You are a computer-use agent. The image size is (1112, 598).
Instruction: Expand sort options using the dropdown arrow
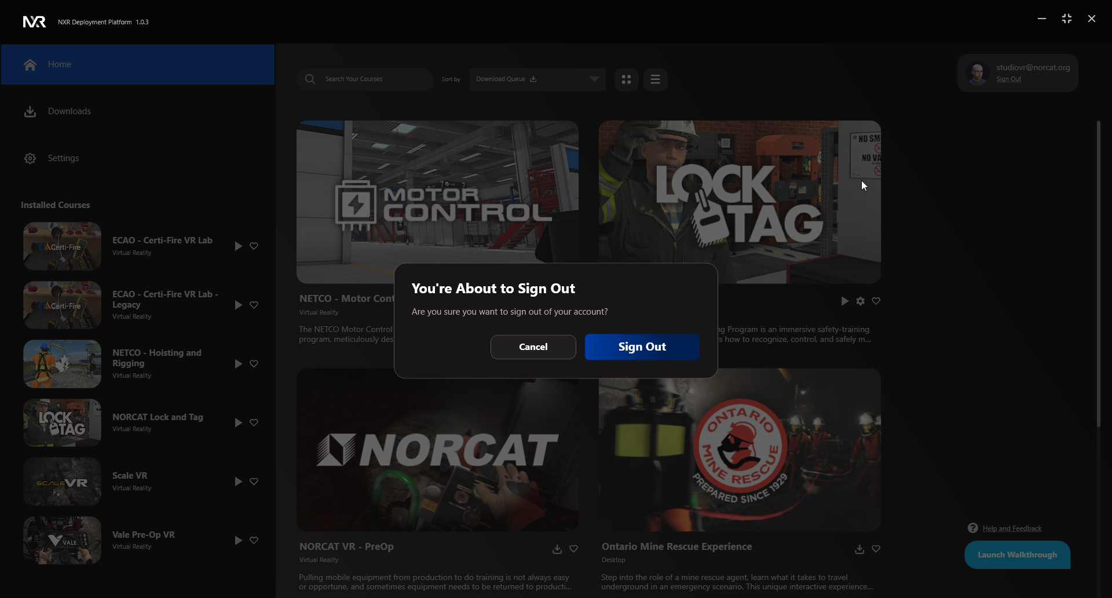click(594, 79)
